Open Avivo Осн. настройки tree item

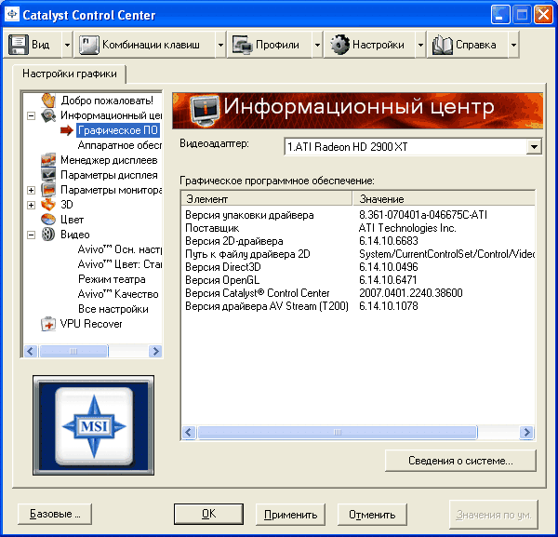pos(120,249)
